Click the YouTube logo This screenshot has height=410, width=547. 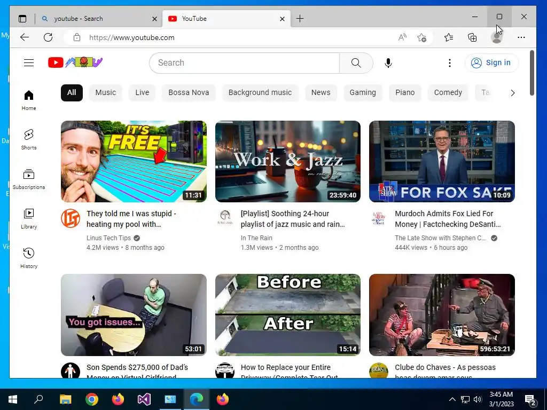75,62
